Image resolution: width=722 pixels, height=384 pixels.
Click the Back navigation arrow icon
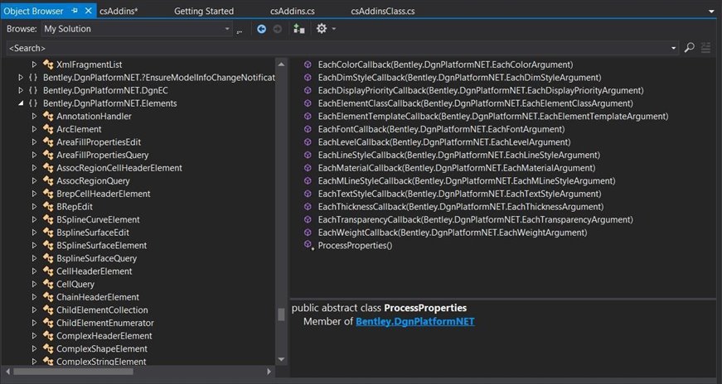261,29
